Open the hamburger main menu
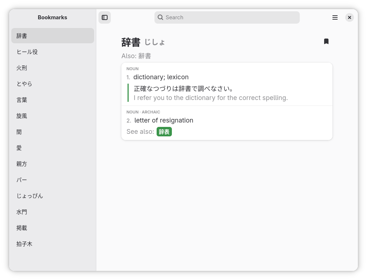 335,17
